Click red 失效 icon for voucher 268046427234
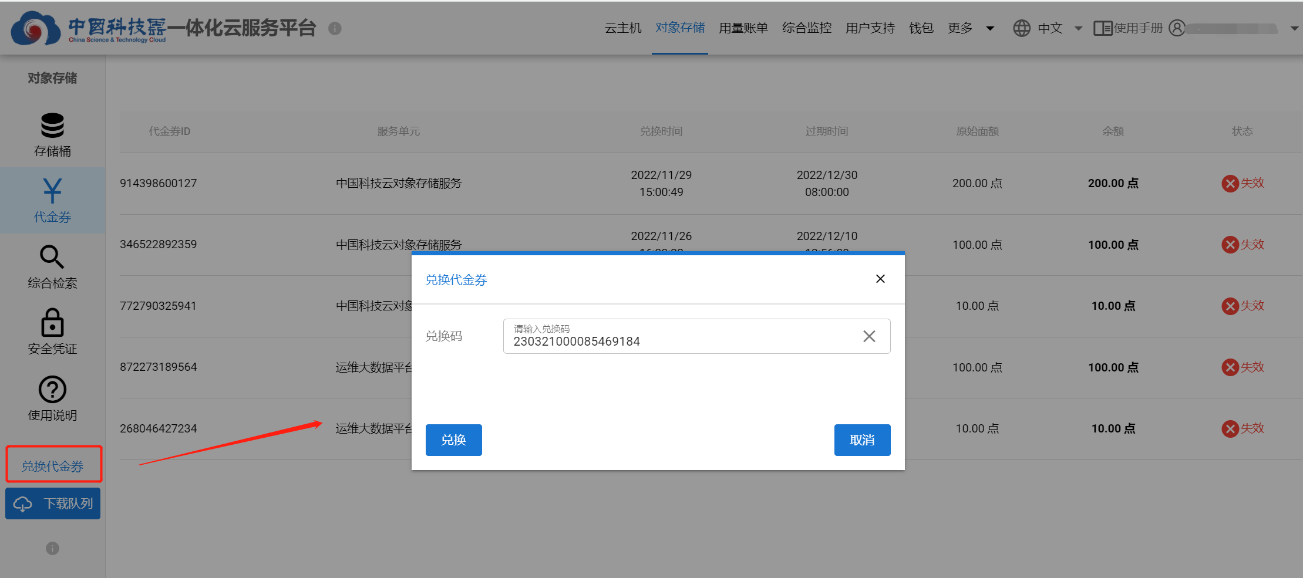 tap(1230, 428)
